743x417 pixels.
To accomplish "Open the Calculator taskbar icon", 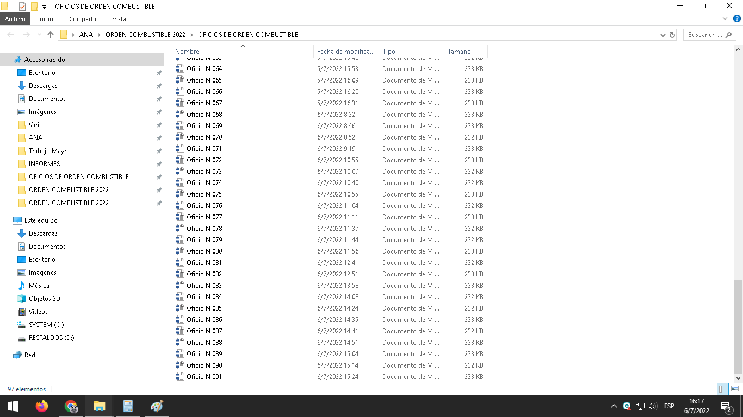I will tap(128, 406).
